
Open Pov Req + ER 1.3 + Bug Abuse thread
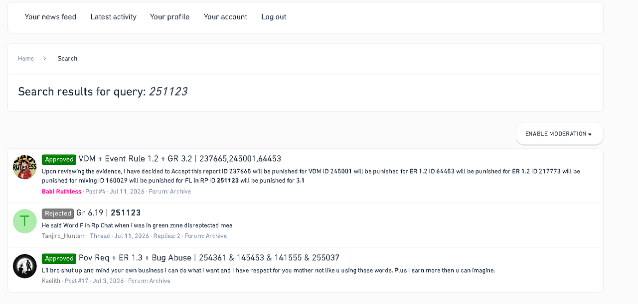[209, 258]
